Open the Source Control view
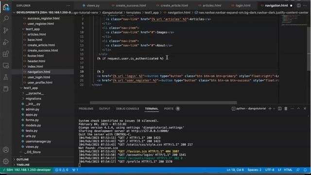The image size is (311, 175). (6, 30)
